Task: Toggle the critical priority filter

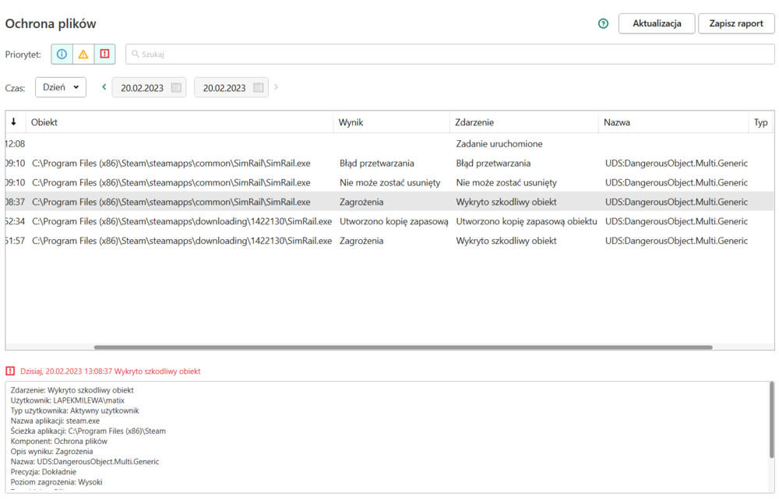Action: [104, 54]
